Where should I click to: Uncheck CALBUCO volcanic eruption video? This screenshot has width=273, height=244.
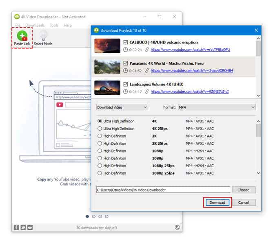pyautogui.click(x=126, y=42)
